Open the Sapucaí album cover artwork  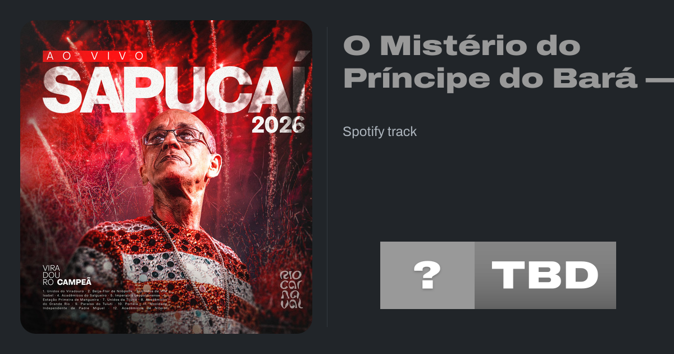[x=166, y=177]
